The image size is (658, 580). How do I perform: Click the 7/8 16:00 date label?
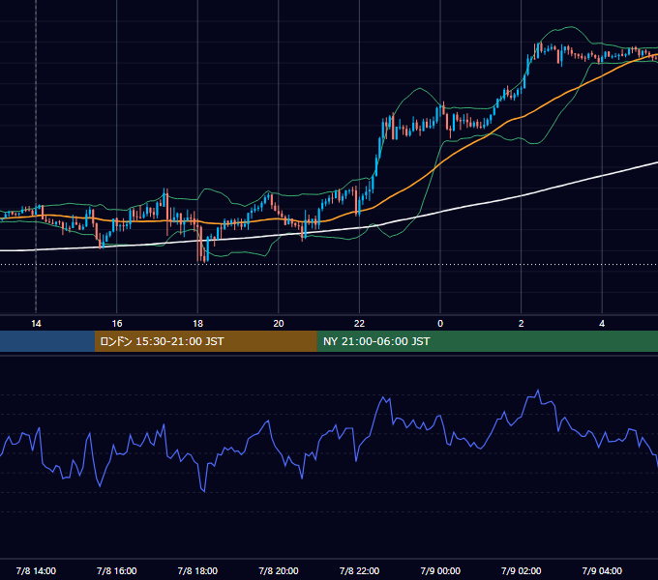click(x=117, y=570)
